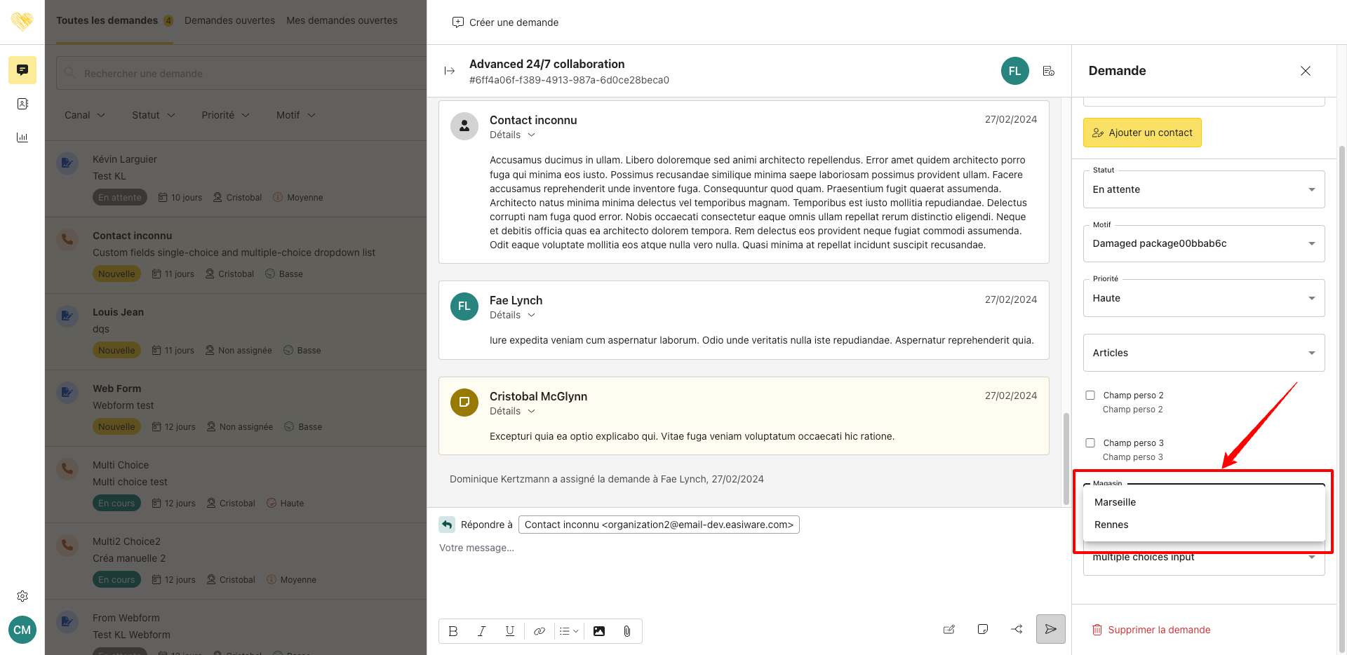Enable the Champ perso 3 checkbox
This screenshot has height=655, width=1347.
[x=1090, y=443]
